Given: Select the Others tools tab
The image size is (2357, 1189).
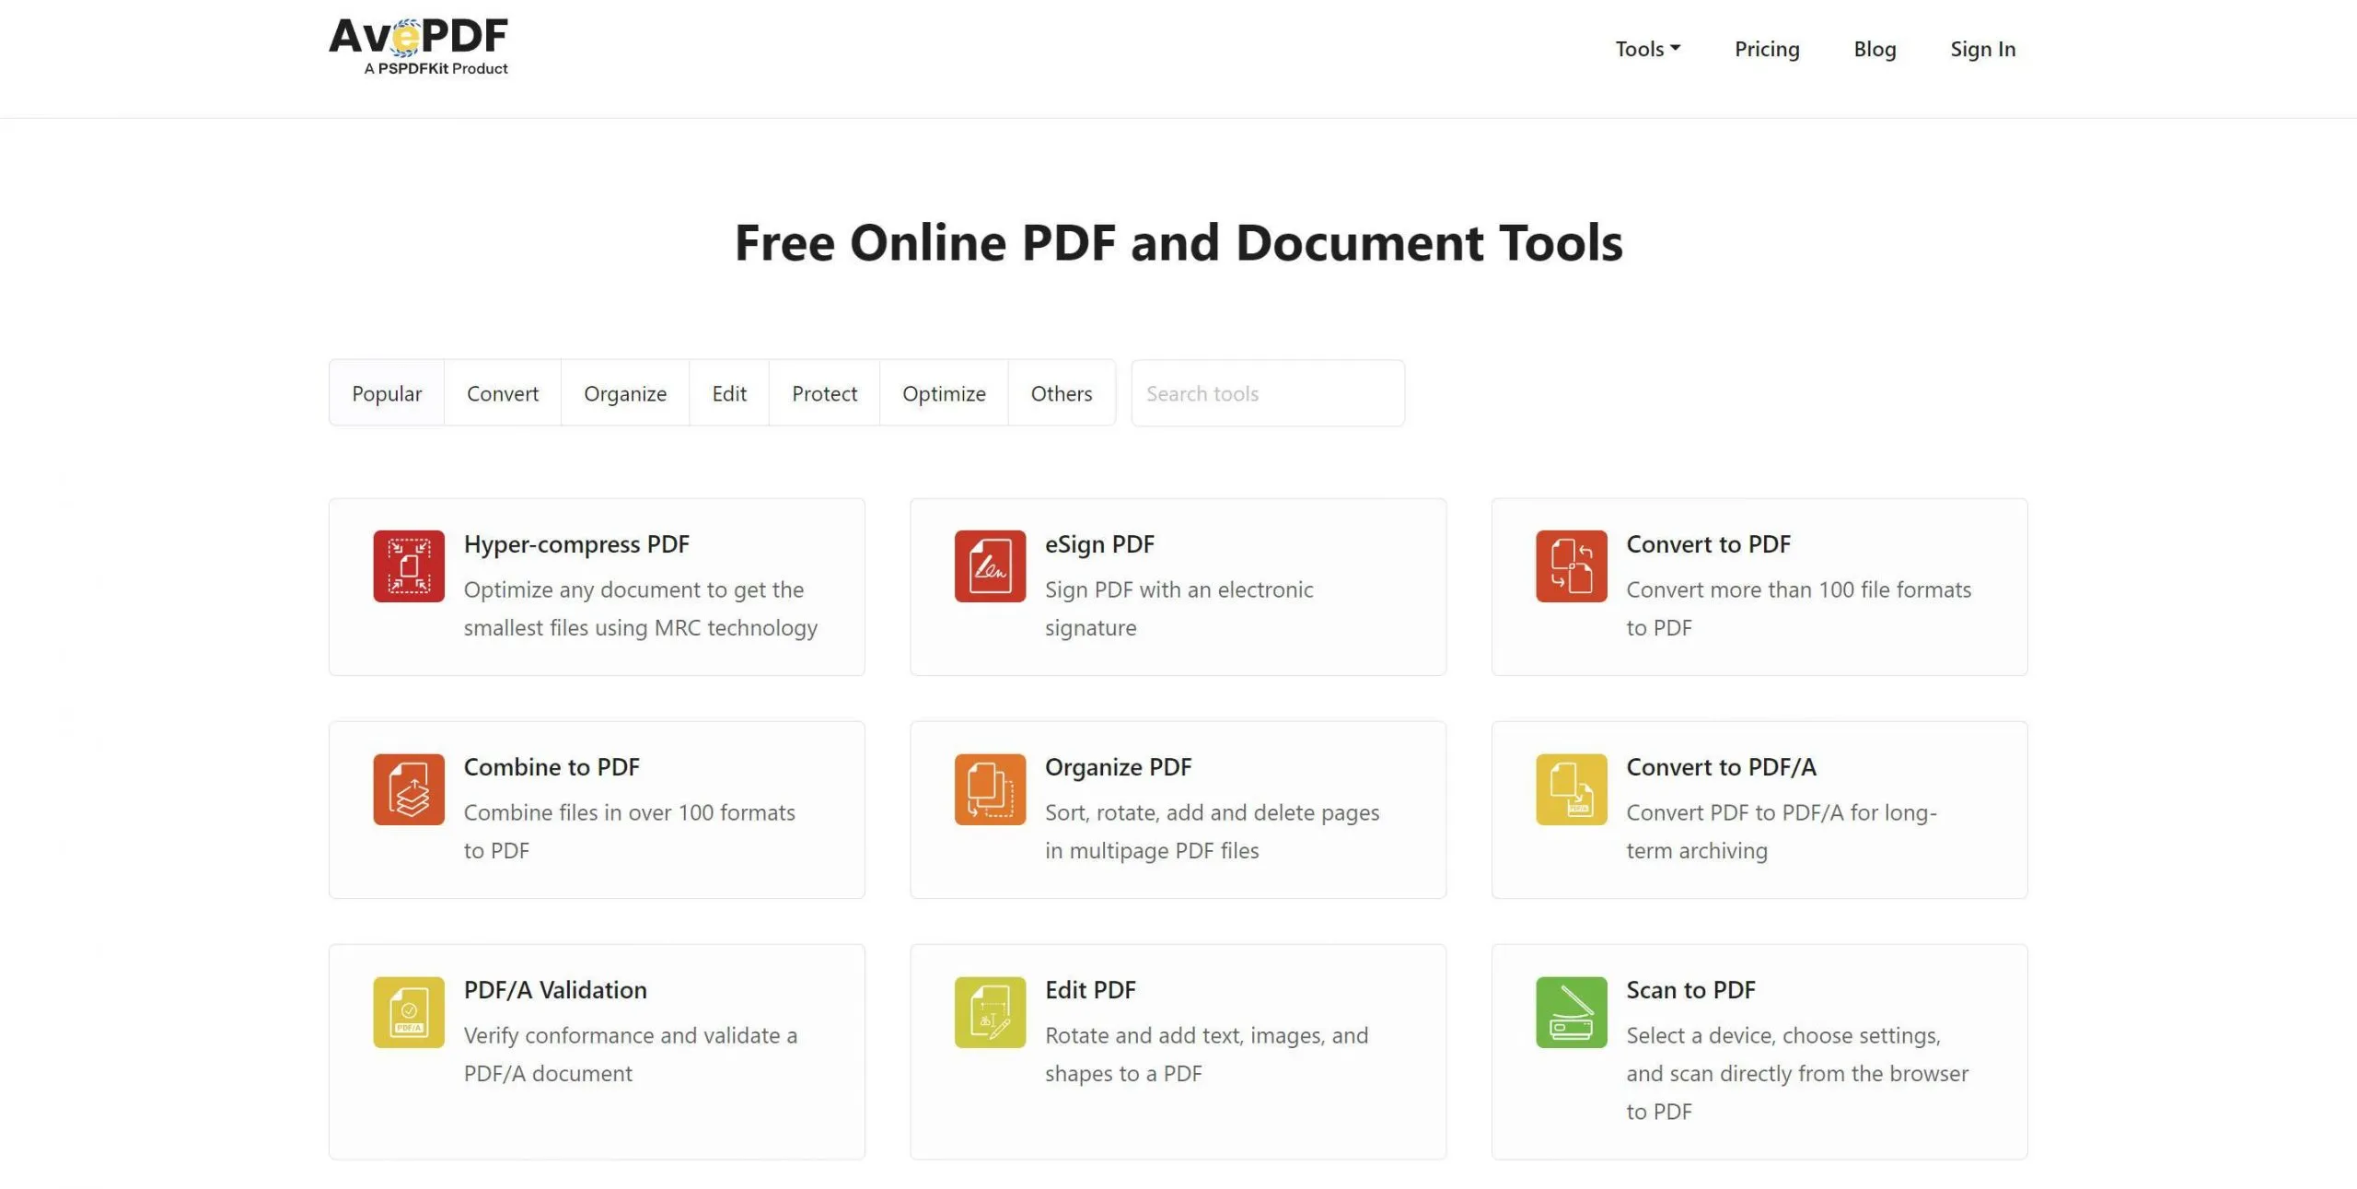Looking at the screenshot, I should 1062,392.
